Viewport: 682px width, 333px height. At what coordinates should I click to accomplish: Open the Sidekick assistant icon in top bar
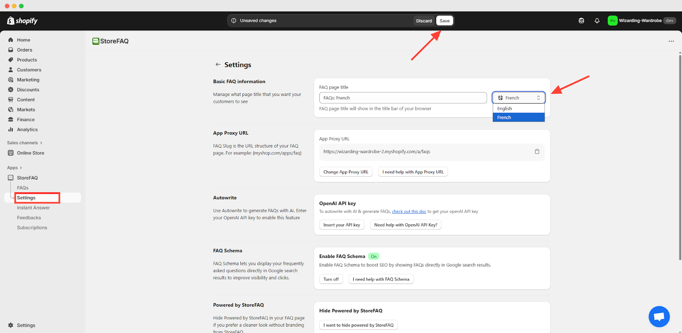(581, 20)
